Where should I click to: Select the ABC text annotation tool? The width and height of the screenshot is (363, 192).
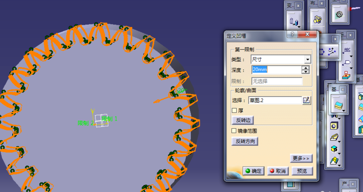click(x=348, y=50)
